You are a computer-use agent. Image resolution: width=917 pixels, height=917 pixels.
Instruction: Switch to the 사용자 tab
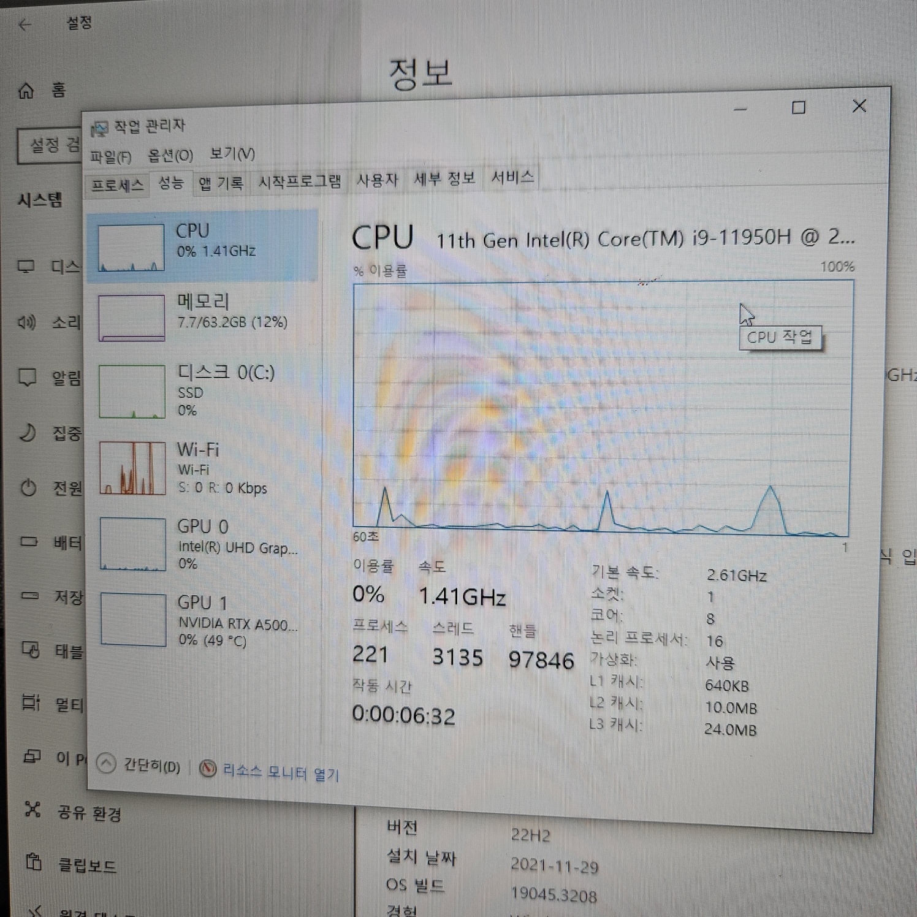[377, 180]
